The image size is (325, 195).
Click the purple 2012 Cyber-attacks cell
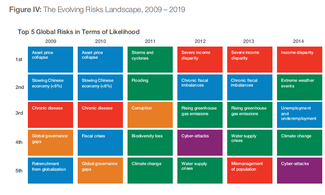(x=200, y=142)
